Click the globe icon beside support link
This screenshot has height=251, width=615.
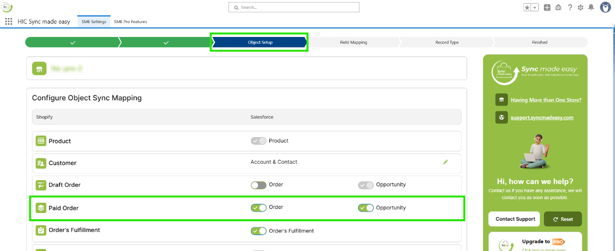(x=502, y=118)
